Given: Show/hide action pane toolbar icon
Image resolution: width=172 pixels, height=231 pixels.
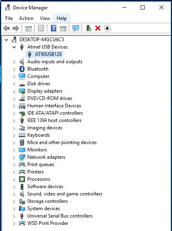Looking at the screenshot, I should coord(63,28).
